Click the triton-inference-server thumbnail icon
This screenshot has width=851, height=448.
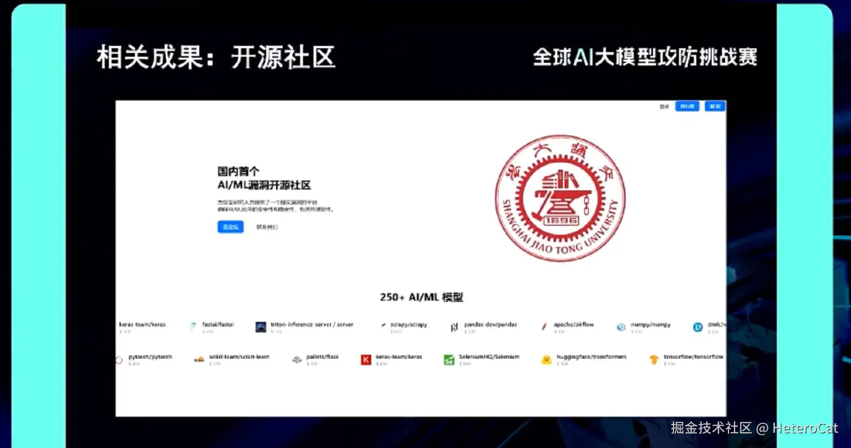click(261, 327)
